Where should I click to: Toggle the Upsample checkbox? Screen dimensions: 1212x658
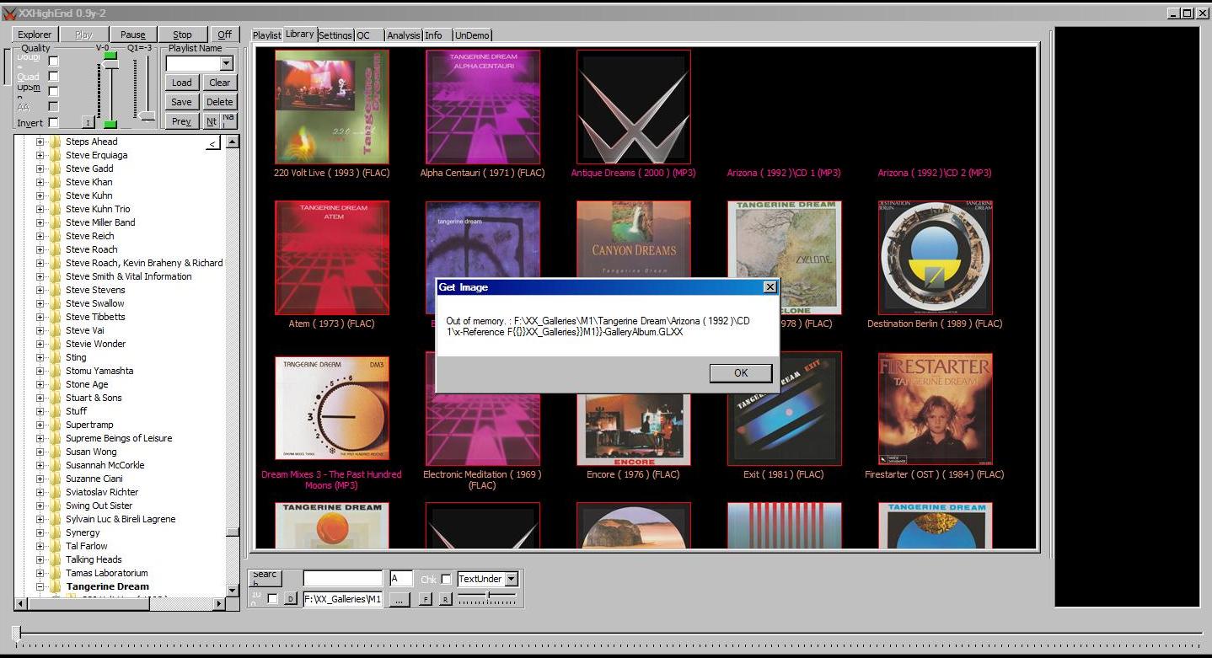[x=54, y=91]
